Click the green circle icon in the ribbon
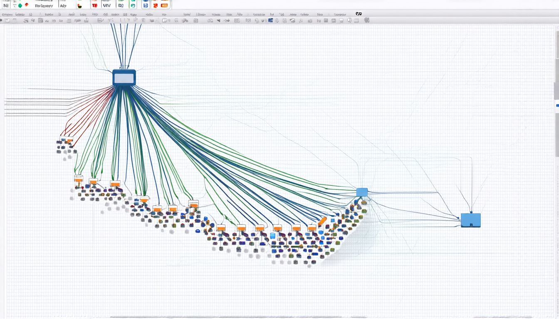 pos(20,5)
